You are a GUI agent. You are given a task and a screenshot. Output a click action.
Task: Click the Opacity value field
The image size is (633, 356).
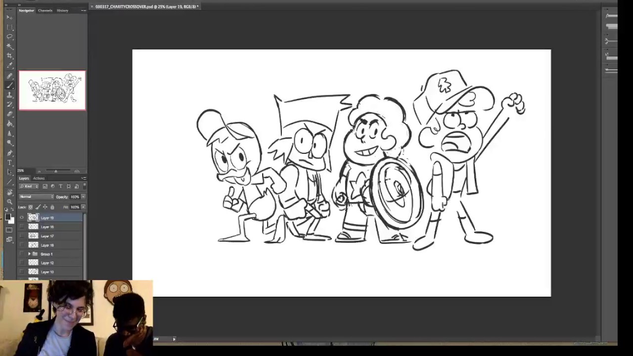point(75,197)
